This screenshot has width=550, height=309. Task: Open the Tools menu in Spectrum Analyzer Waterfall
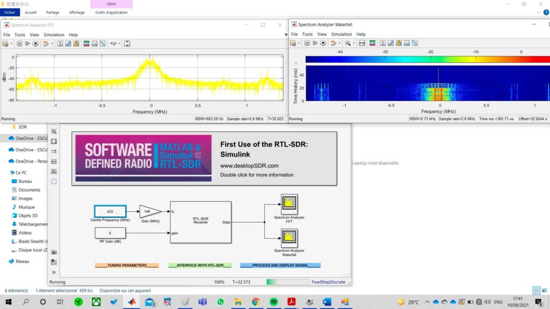[307, 34]
